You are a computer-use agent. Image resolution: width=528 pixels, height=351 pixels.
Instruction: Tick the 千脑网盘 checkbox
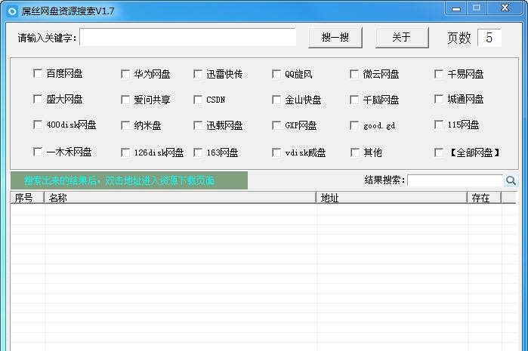(354, 100)
